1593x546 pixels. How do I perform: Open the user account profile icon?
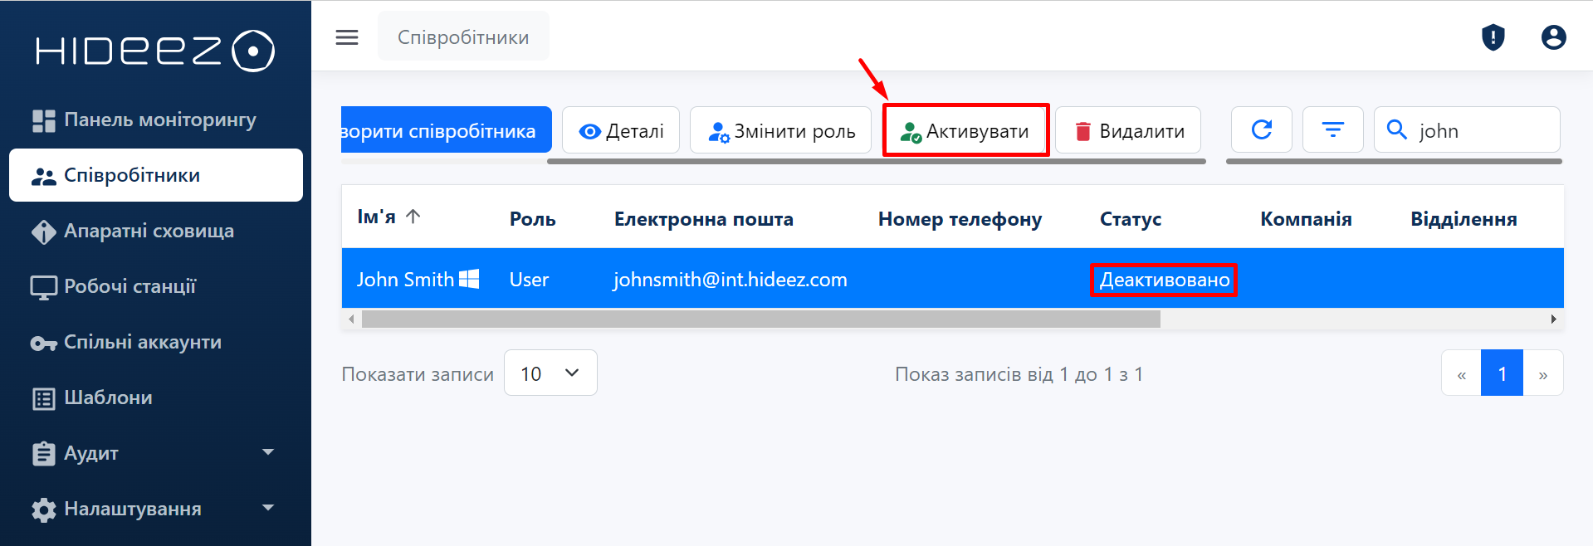tap(1553, 37)
